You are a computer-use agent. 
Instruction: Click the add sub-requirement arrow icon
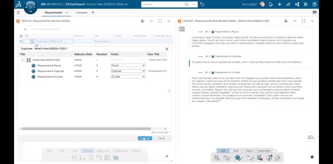click(x=249, y=158)
